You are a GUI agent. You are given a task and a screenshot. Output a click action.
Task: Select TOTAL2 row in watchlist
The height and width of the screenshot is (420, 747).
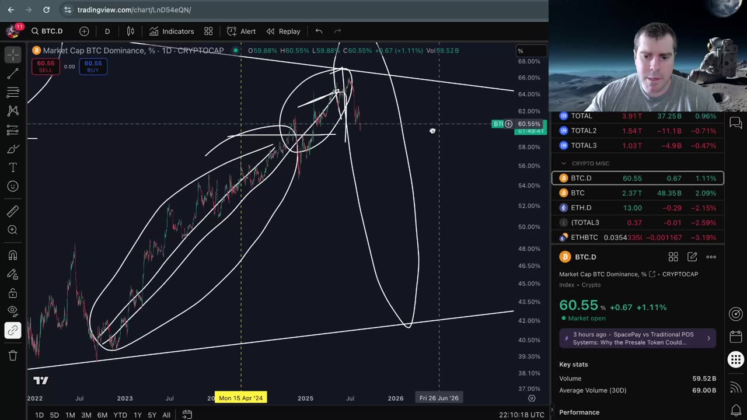click(x=638, y=131)
